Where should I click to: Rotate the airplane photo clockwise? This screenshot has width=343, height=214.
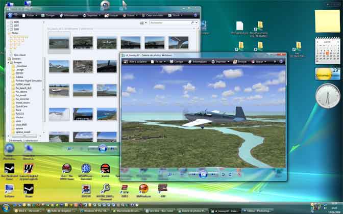(230, 174)
